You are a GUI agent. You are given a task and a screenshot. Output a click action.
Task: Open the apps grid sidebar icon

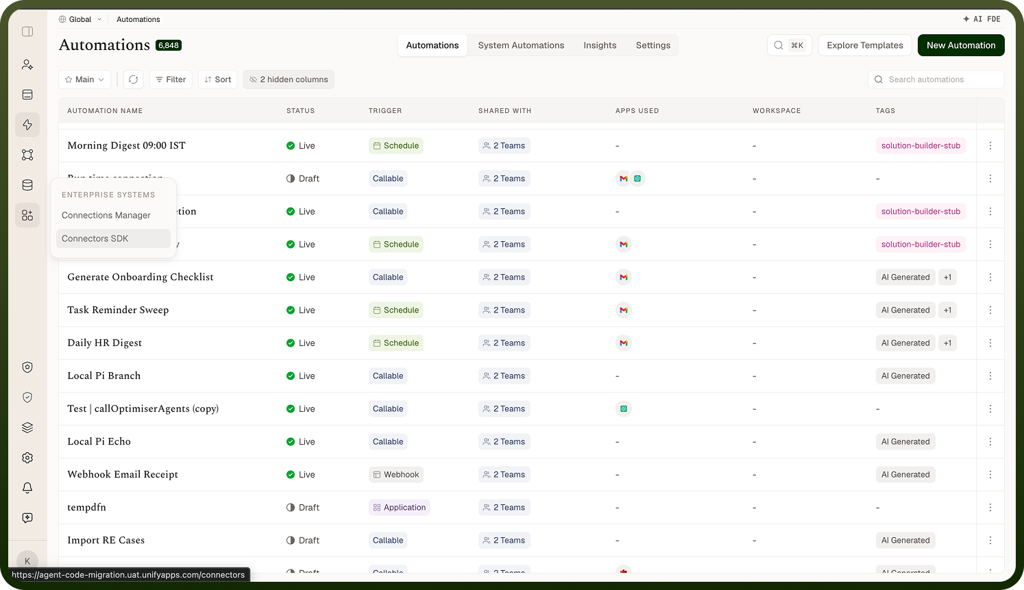[x=27, y=215]
